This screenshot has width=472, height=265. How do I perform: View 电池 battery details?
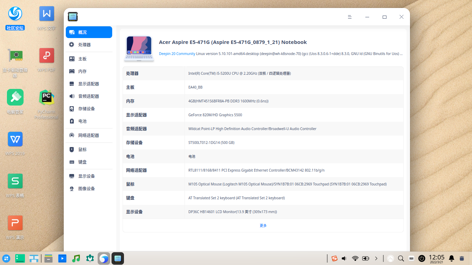click(82, 121)
